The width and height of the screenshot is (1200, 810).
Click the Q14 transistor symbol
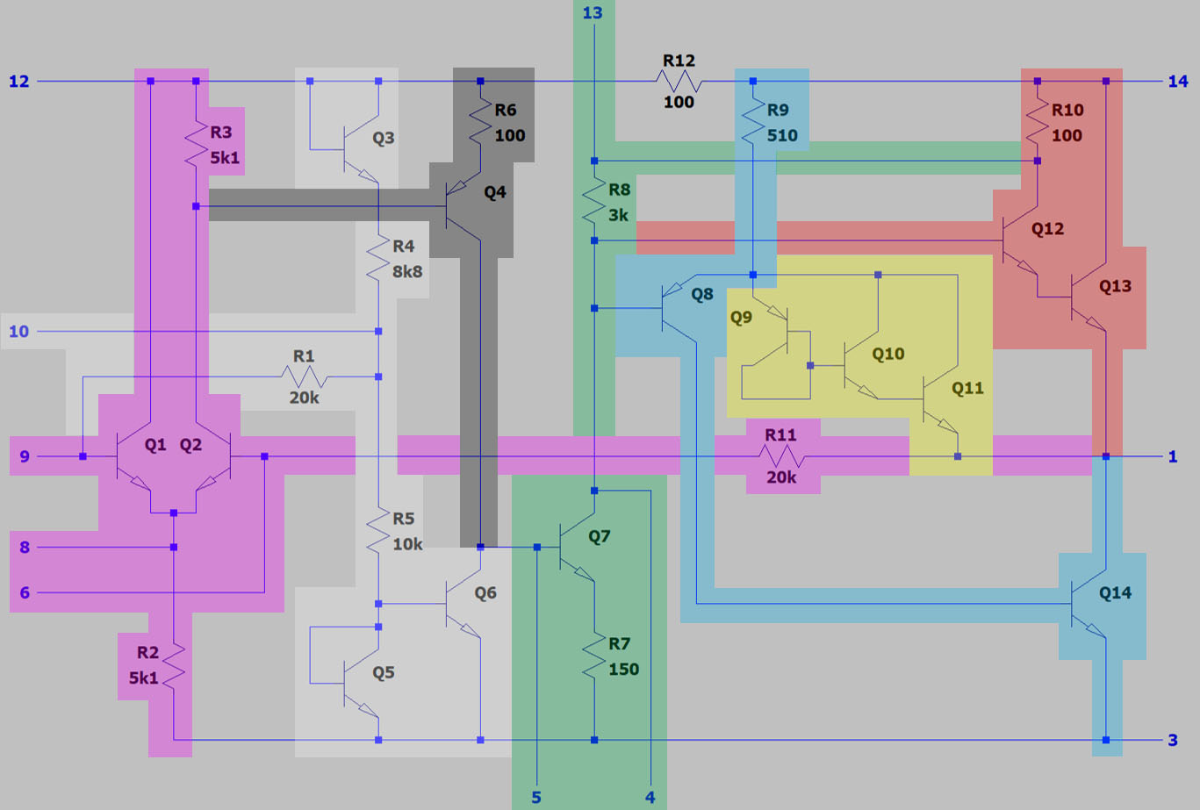point(1085,604)
